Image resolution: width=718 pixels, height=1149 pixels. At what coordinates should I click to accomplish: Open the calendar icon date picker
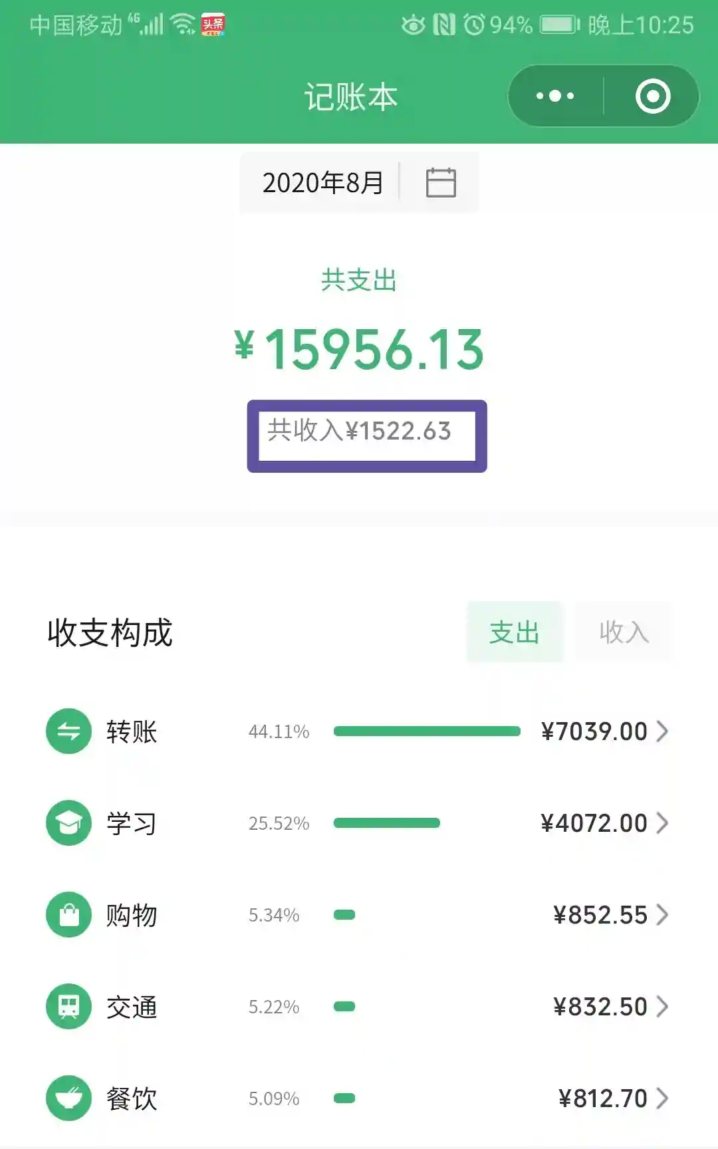click(x=440, y=183)
